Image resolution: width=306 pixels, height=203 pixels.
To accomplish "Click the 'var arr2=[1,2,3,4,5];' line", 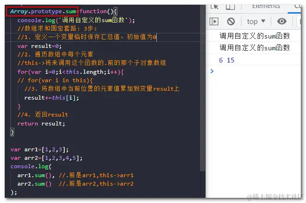I will click(x=46, y=158).
